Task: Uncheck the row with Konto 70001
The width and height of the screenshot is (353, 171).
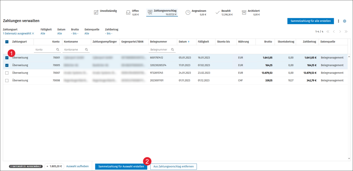Action: point(7,58)
